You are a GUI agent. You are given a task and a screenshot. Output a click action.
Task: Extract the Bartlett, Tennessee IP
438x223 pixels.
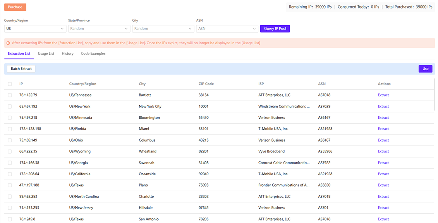click(x=383, y=95)
